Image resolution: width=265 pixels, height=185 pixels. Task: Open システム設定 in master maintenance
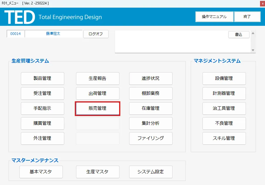151,172
